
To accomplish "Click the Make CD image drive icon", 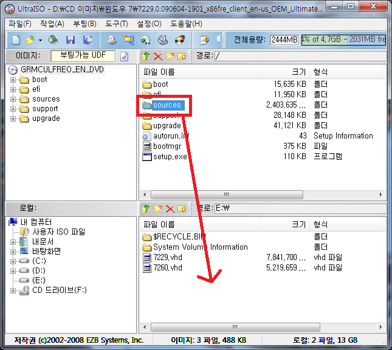I will [x=111, y=40].
